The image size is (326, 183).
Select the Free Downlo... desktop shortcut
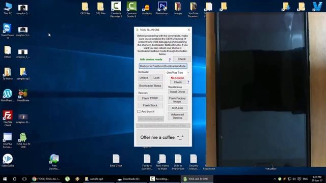pos(54,162)
